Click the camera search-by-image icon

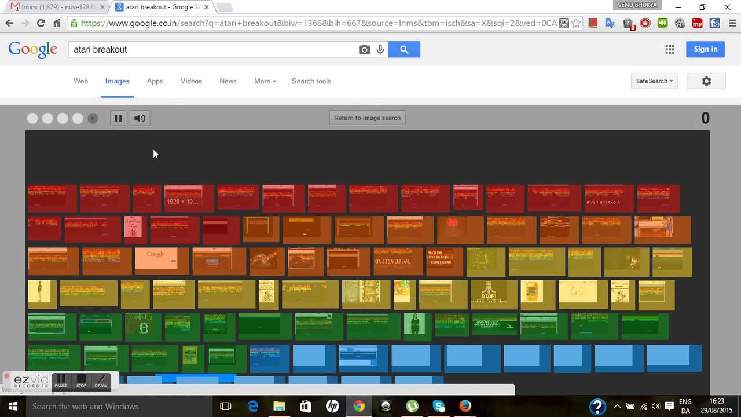point(364,50)
